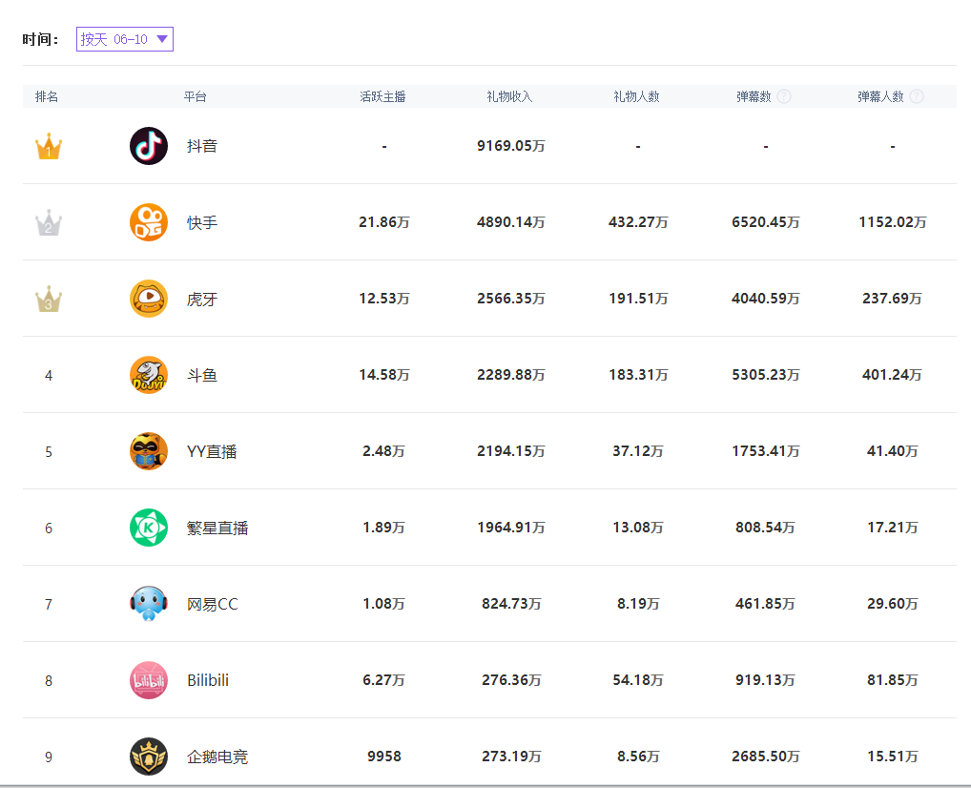Click the 礼物人数 column header

point(636,96)
